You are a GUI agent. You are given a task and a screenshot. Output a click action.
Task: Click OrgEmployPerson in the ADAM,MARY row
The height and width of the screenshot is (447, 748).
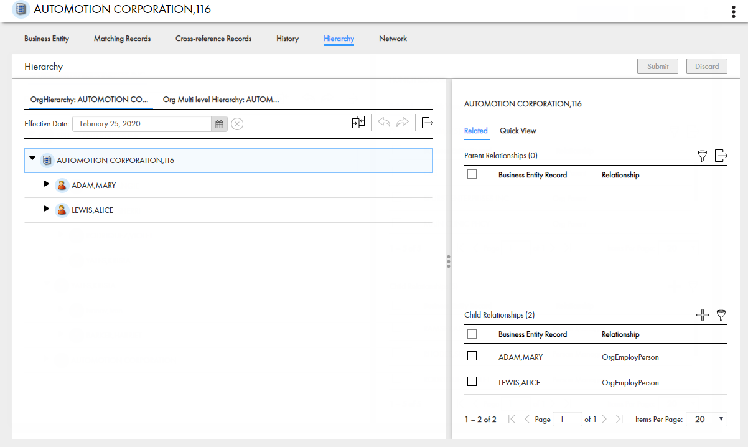click(x=630, y=357)
